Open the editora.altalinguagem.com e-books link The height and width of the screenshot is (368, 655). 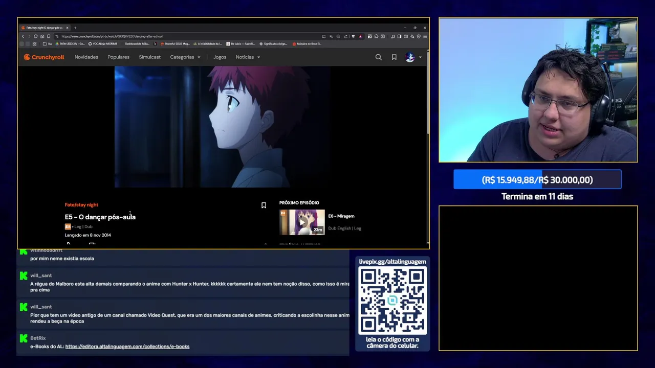click(x=127, y=347)
